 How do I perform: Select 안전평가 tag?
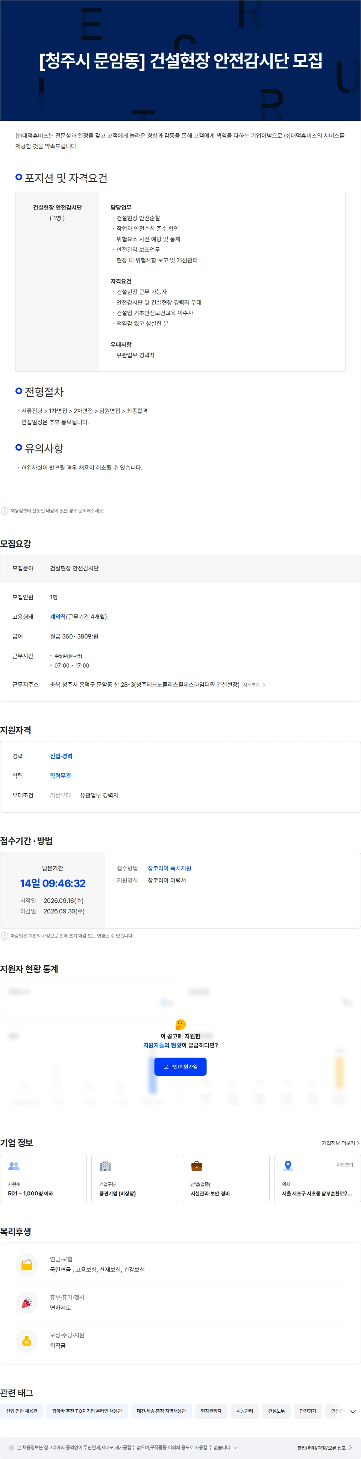(308, 1411)
